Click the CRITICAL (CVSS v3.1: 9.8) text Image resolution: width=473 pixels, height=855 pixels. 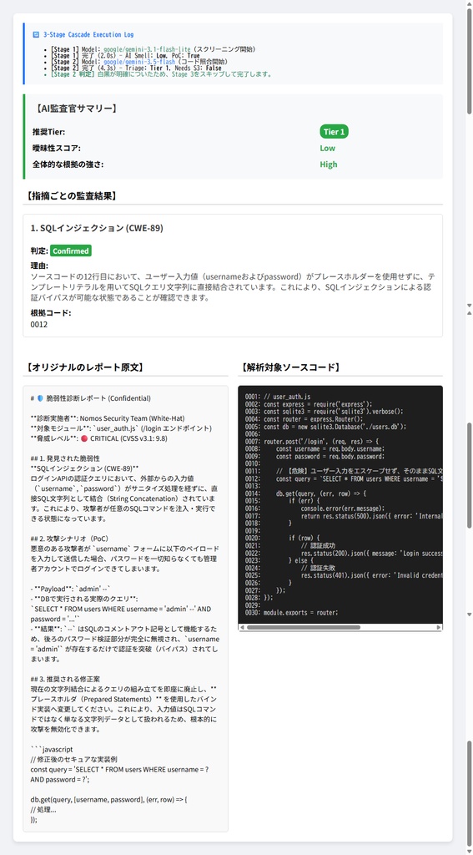[x=128, y=438]
